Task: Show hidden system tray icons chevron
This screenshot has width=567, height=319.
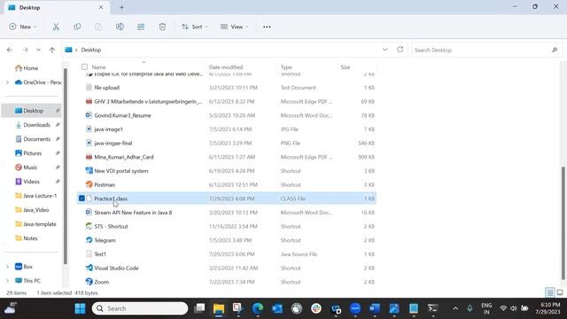Action: tap(455, 308)
